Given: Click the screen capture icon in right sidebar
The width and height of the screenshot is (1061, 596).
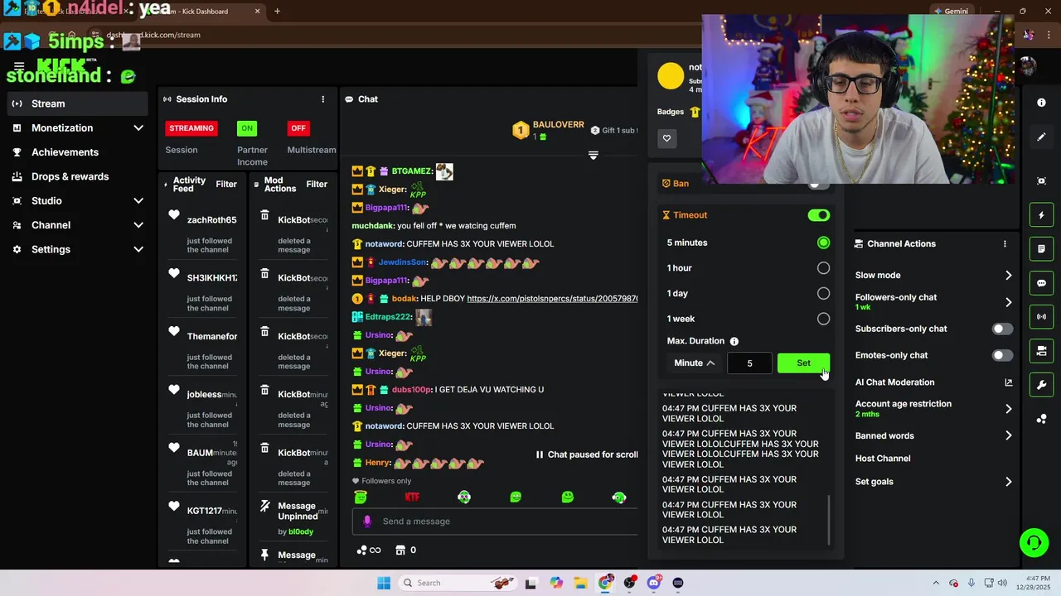Looking at the screenshot, I should 1041,181.
